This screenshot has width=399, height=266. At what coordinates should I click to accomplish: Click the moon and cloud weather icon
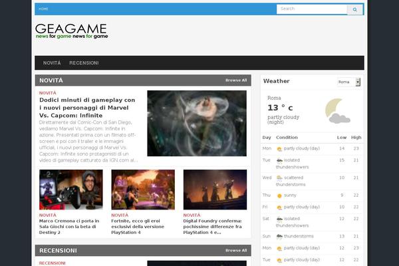[x=337, y=111]
